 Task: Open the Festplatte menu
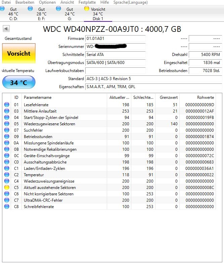(x=87, y=2)
